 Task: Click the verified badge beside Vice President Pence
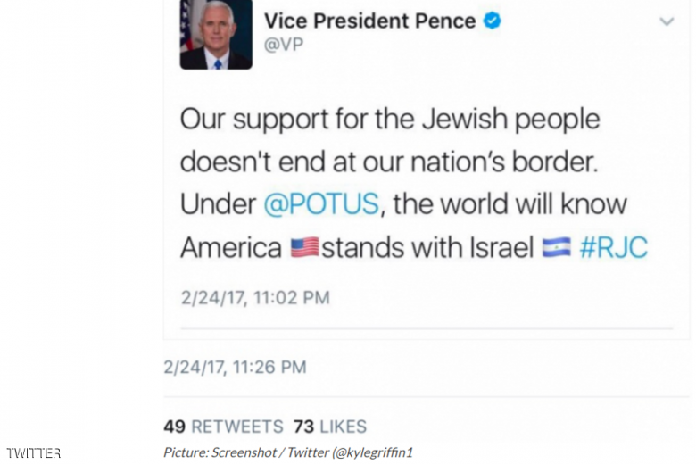(493, 21)
